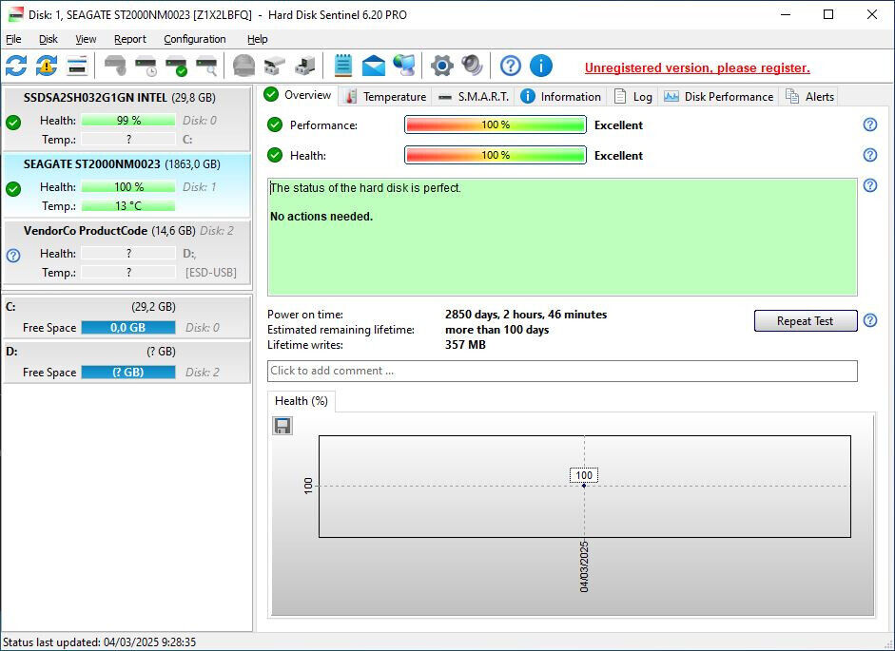Select the C: partition entry
This screenshot has width=895, height=651.
pyautogui.click(x=126, y=317)
